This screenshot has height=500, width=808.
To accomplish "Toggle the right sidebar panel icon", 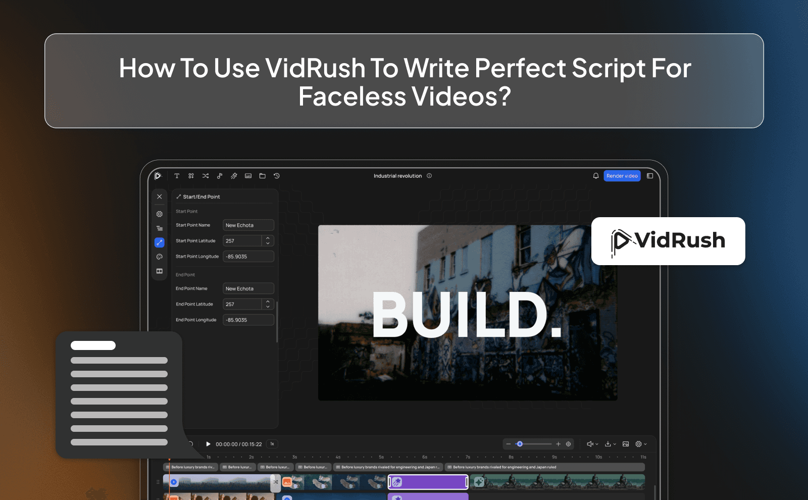I will 650,176.
